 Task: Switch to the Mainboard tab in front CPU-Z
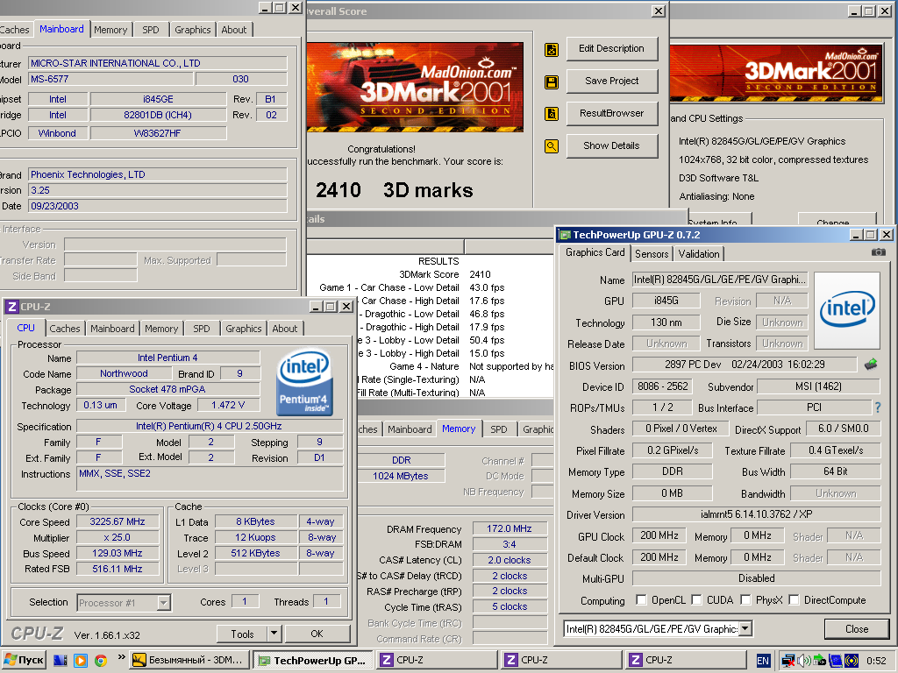(112, 329)
